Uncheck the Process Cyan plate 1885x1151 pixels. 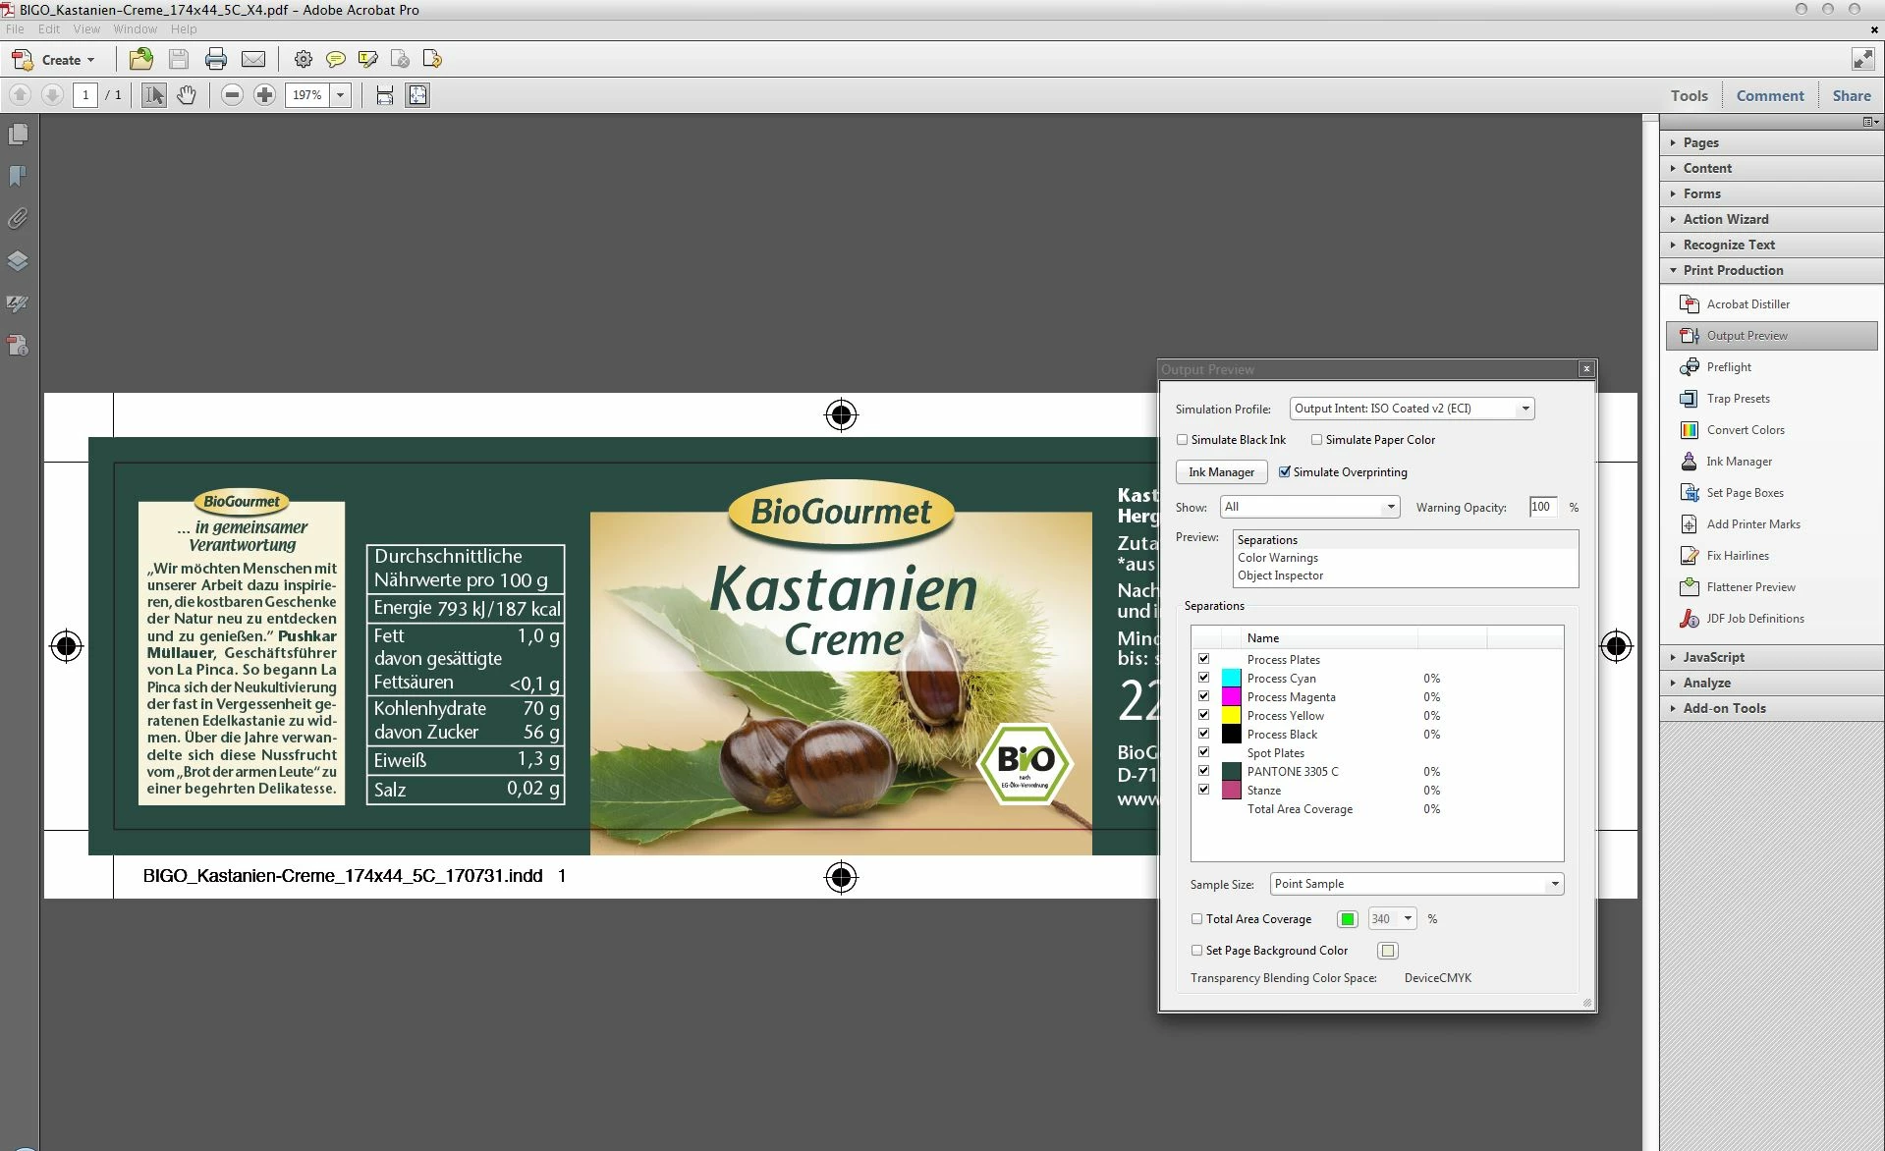pos(1203,678)
